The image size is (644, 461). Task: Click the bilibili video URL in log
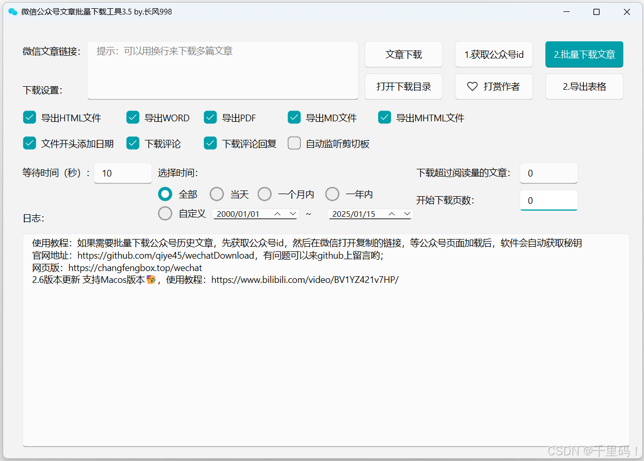[x=305, y=280]
